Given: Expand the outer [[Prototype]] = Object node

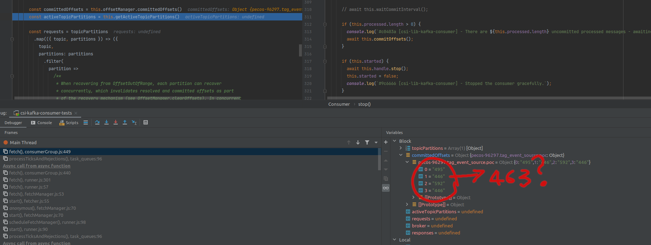Looking at the screenshot, I should [407, 204].
